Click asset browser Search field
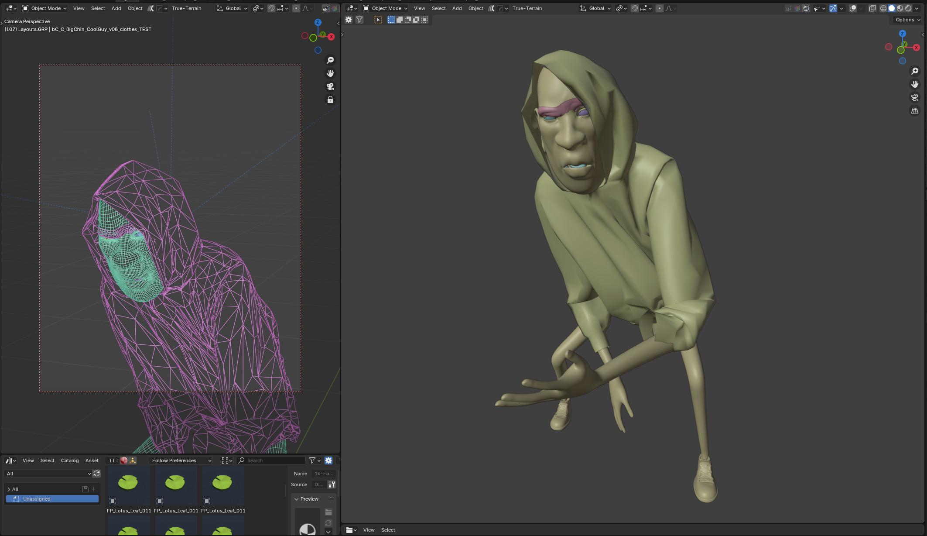 tap(271, 460)
